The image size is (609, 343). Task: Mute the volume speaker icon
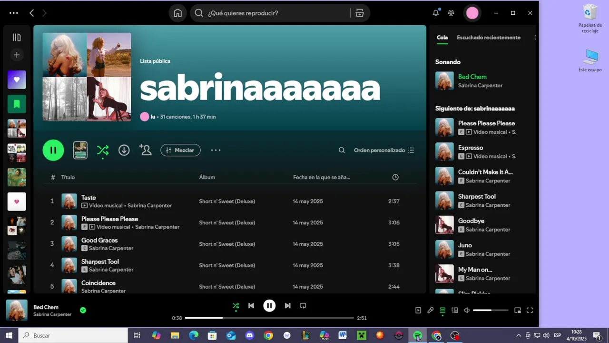coord(467,310)
